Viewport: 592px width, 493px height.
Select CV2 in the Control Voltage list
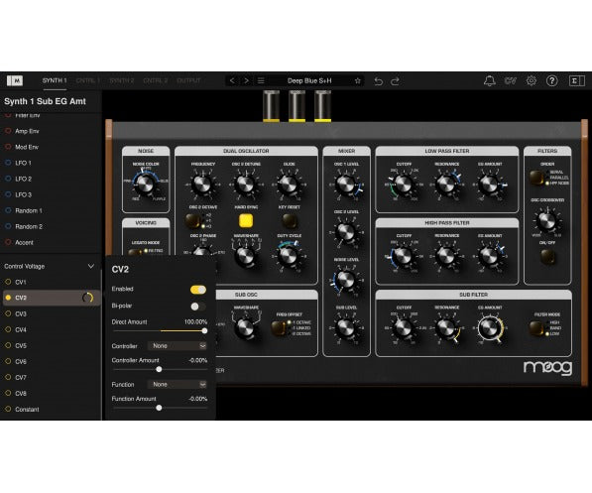tap(51, 298)
